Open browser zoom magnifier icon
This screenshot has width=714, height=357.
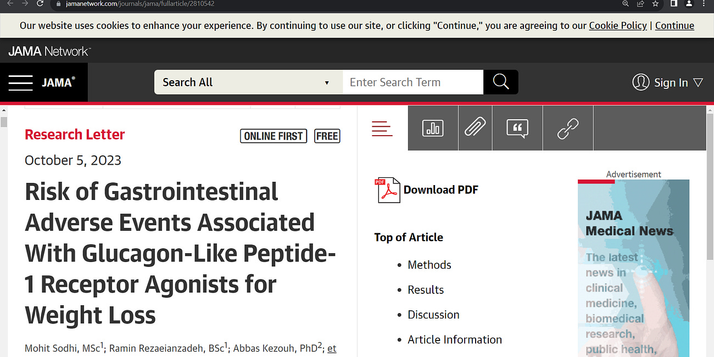[626, 3]
